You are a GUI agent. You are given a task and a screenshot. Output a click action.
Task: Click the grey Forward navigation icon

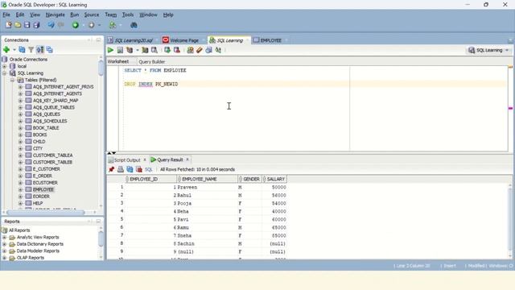point(91,25)
